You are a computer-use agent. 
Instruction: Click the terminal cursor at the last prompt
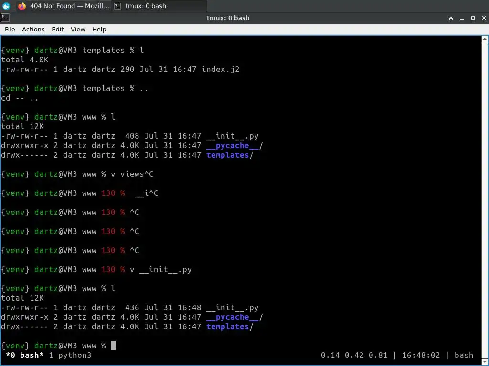tap(113, 345)
